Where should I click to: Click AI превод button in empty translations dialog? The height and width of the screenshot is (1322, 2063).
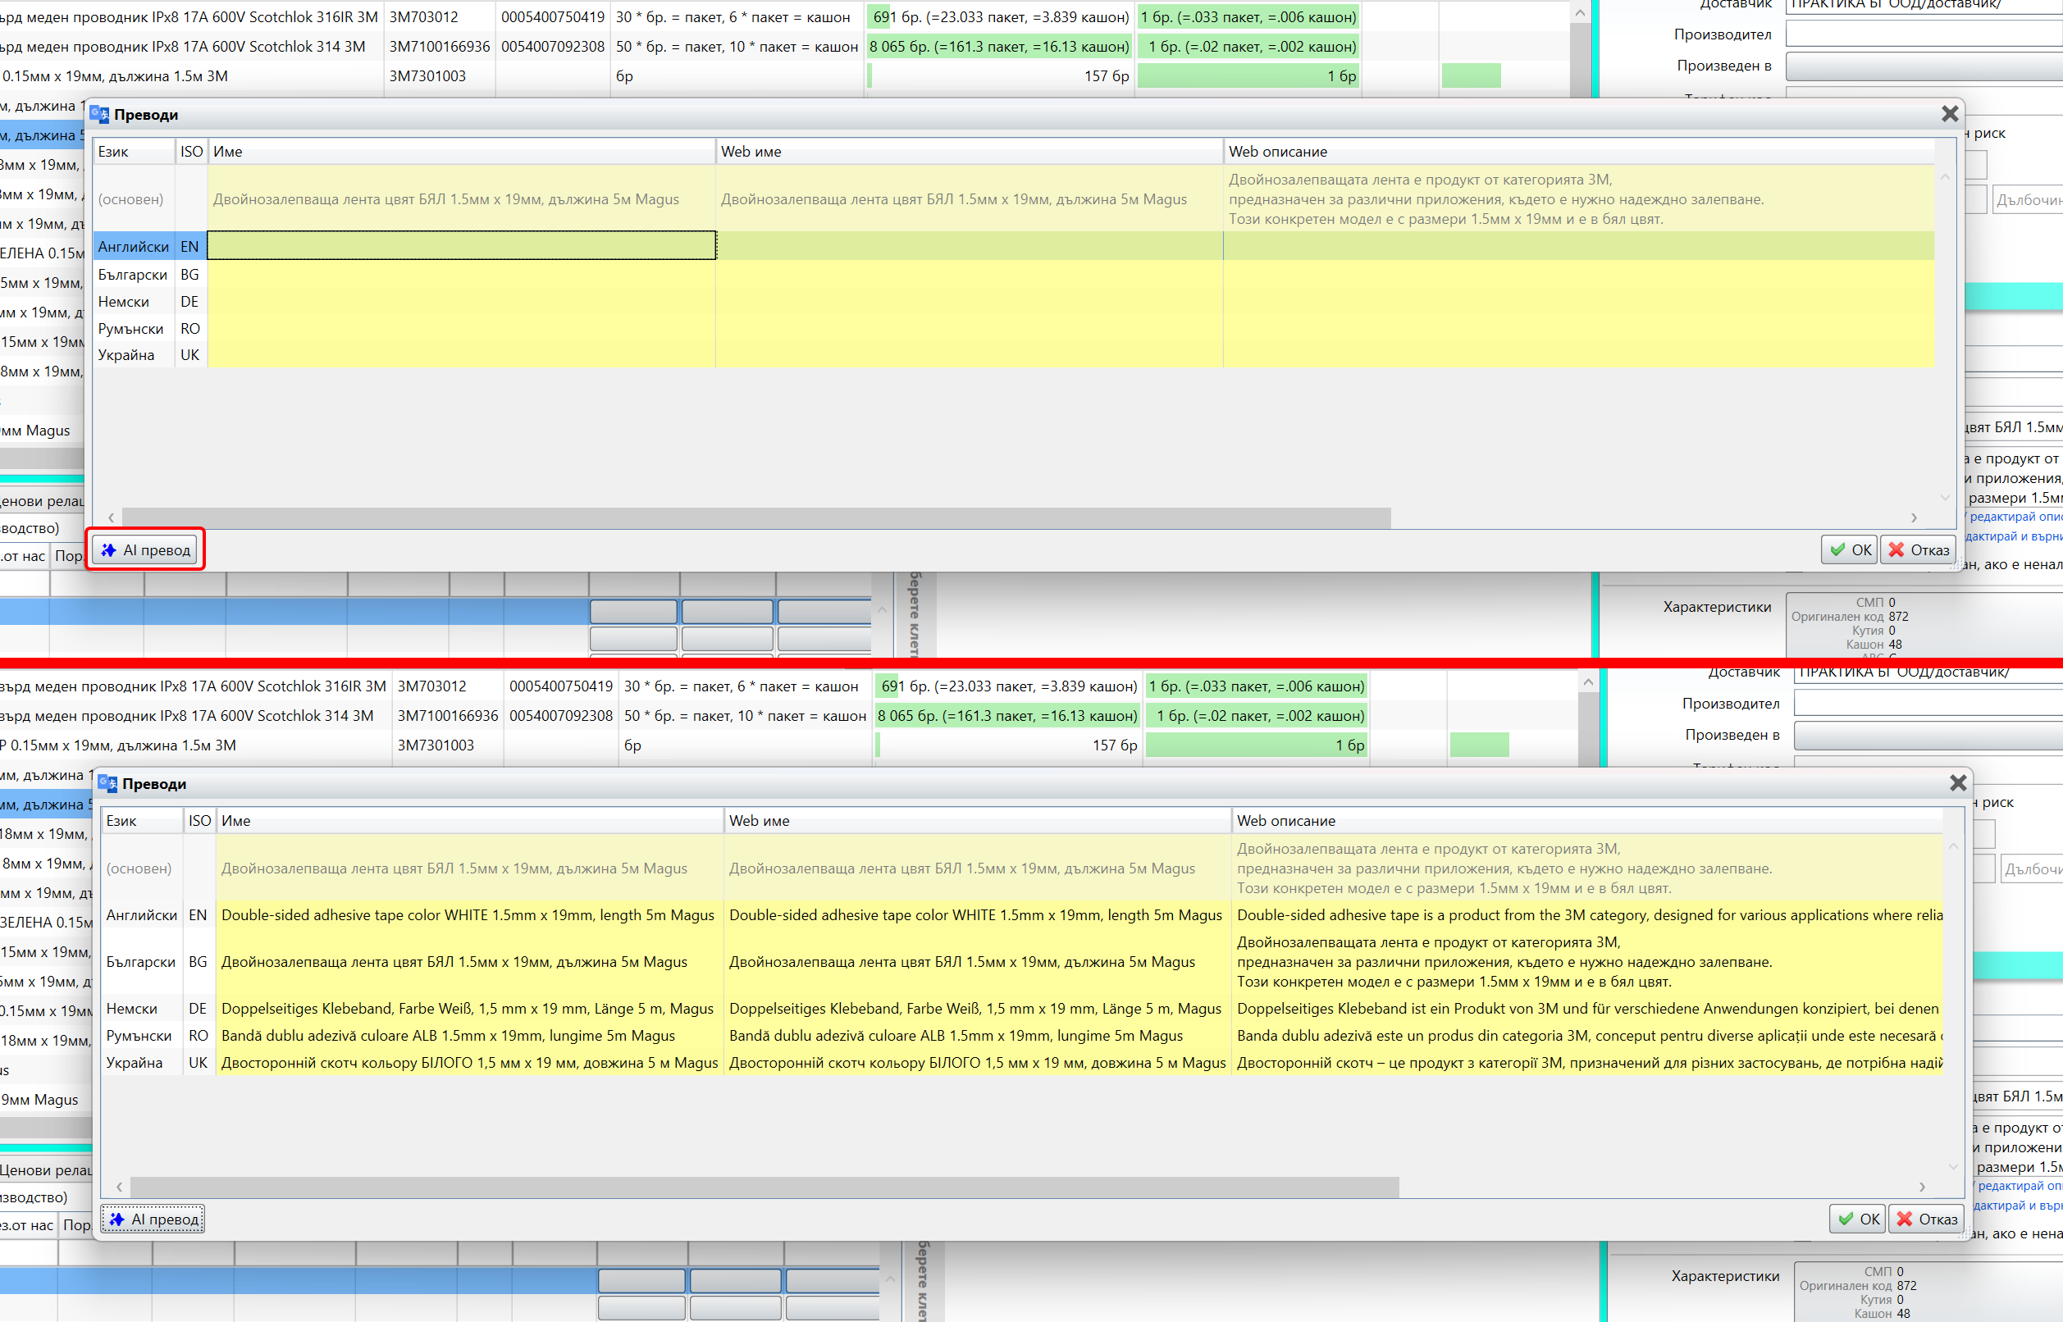pyautogui.click(x=146, y=550)
